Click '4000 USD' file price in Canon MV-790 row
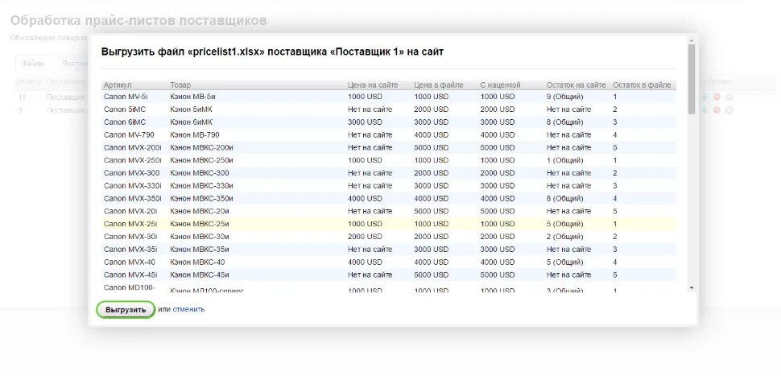This screenshot has height=376, width=781. pyautogui.click(x=432, y=135)
